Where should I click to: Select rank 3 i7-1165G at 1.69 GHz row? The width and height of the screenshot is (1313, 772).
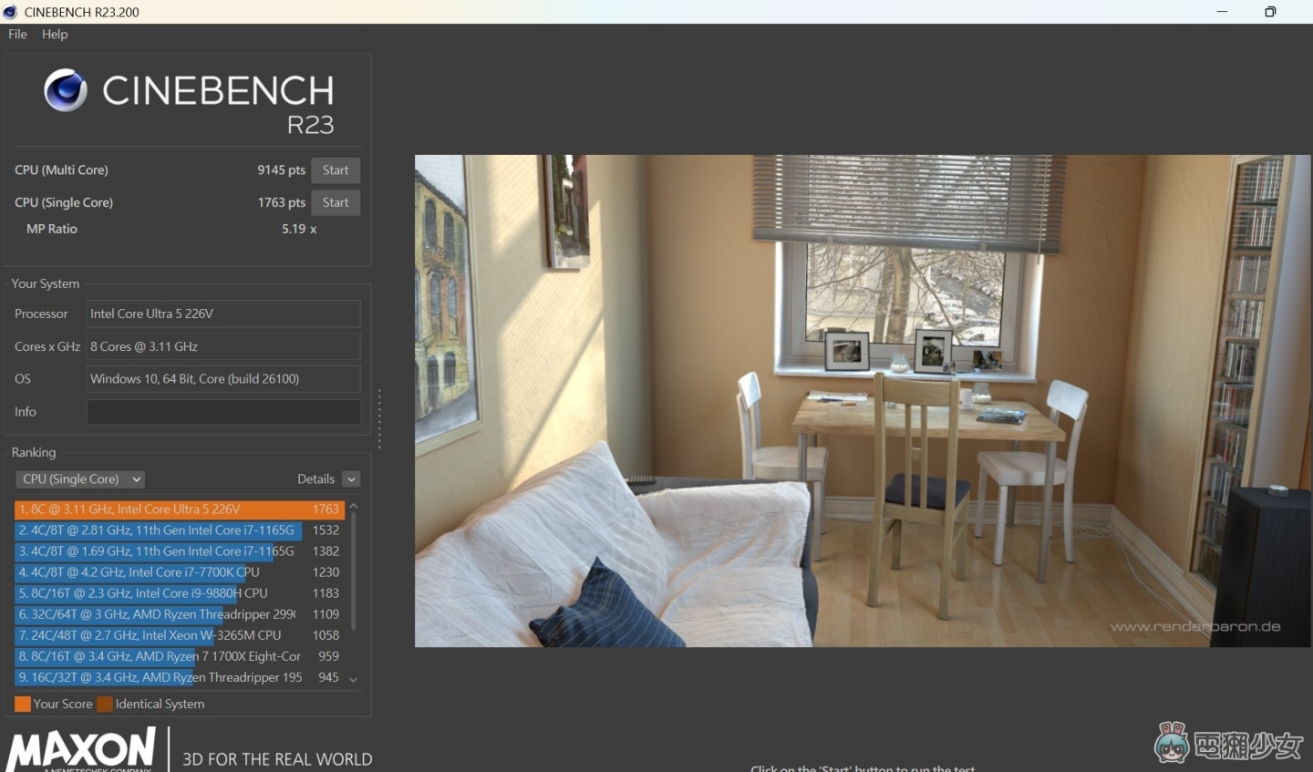tap(179, 551)
